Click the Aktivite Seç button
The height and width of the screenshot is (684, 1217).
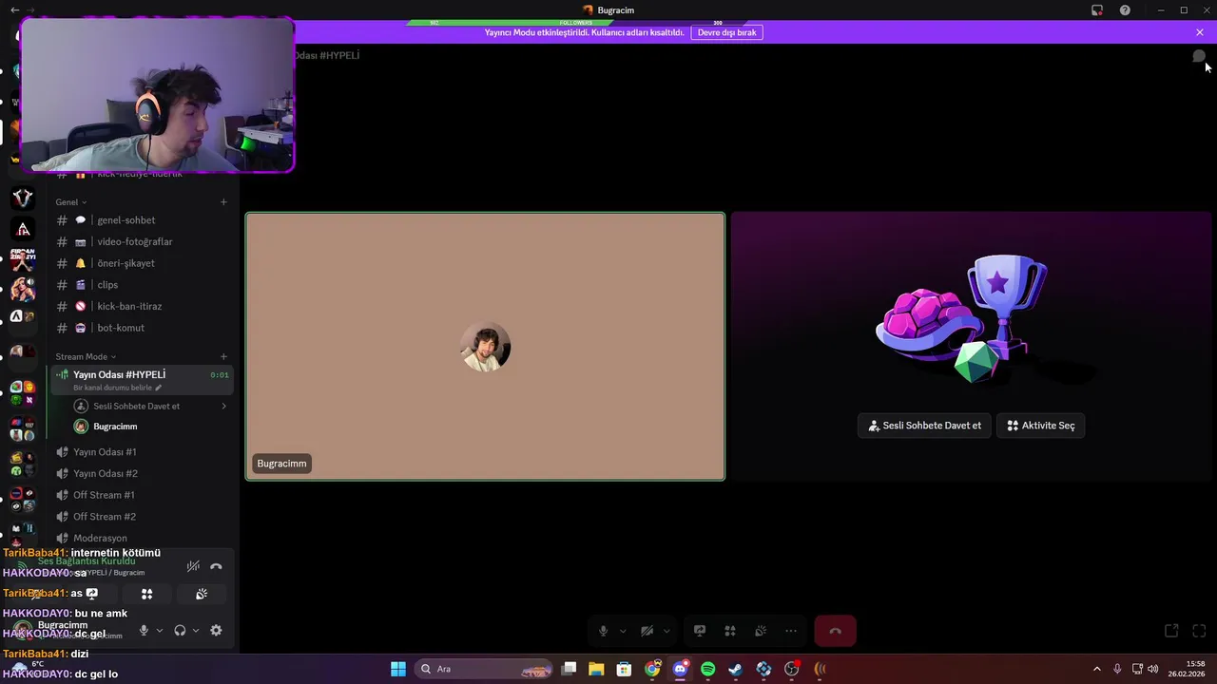tap(1040, 426)
